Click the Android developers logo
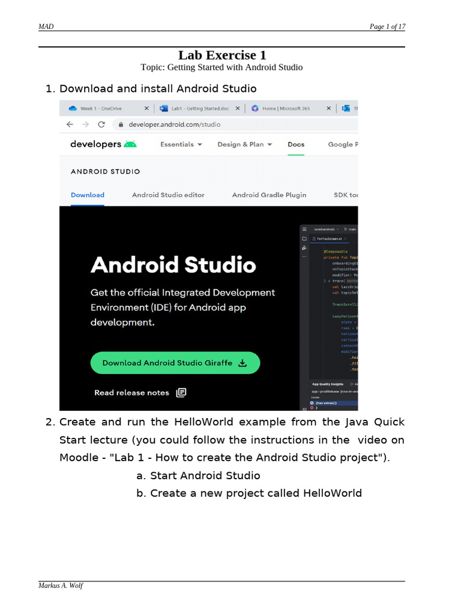Image resolution: width=461 pixels, height=615 pixels. [x=103, y=144]
